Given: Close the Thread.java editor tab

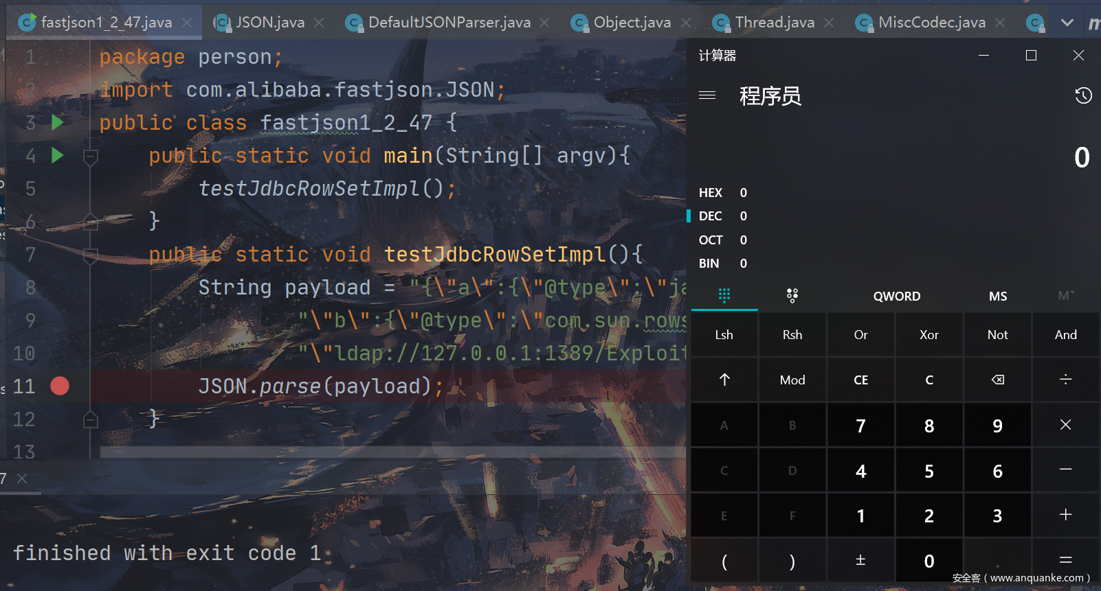Looking at the screenshot, I should click(x=829, y=23).
